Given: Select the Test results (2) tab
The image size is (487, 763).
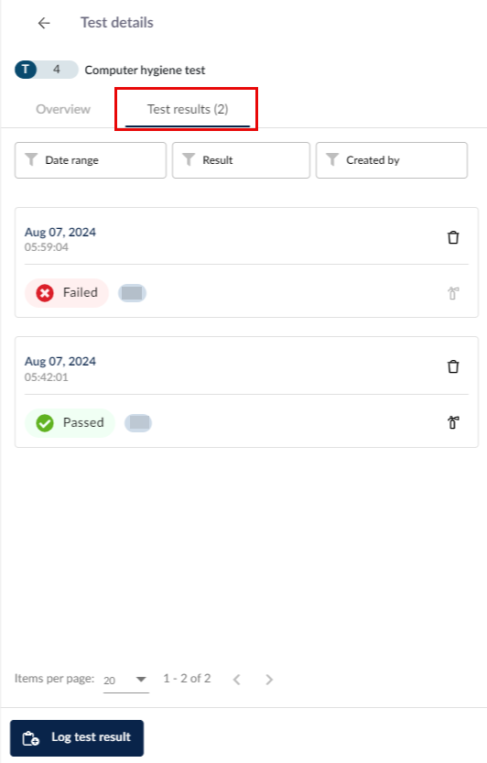Looking at the screenshot, I should pyautogui.click(x=188, y=110).
